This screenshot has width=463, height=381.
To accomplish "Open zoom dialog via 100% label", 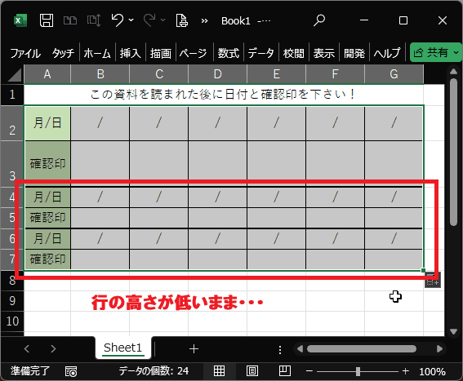I will [432, 371].
